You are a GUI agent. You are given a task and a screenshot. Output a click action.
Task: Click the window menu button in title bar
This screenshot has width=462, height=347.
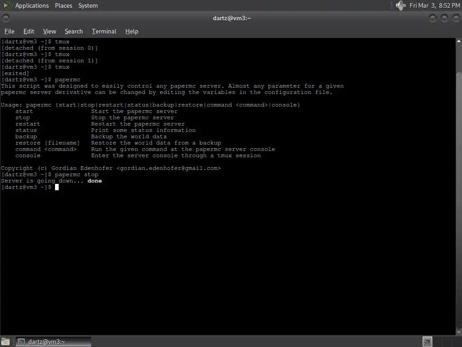5,18
